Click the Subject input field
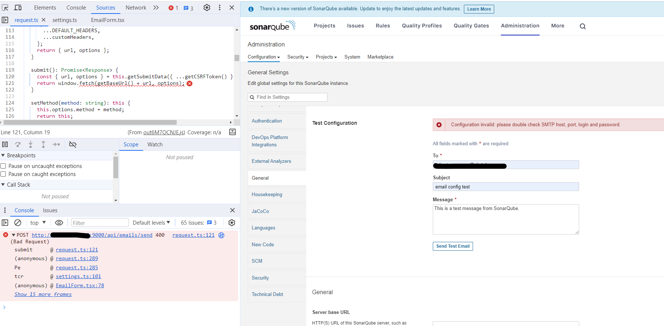 (x=506, y=187)
